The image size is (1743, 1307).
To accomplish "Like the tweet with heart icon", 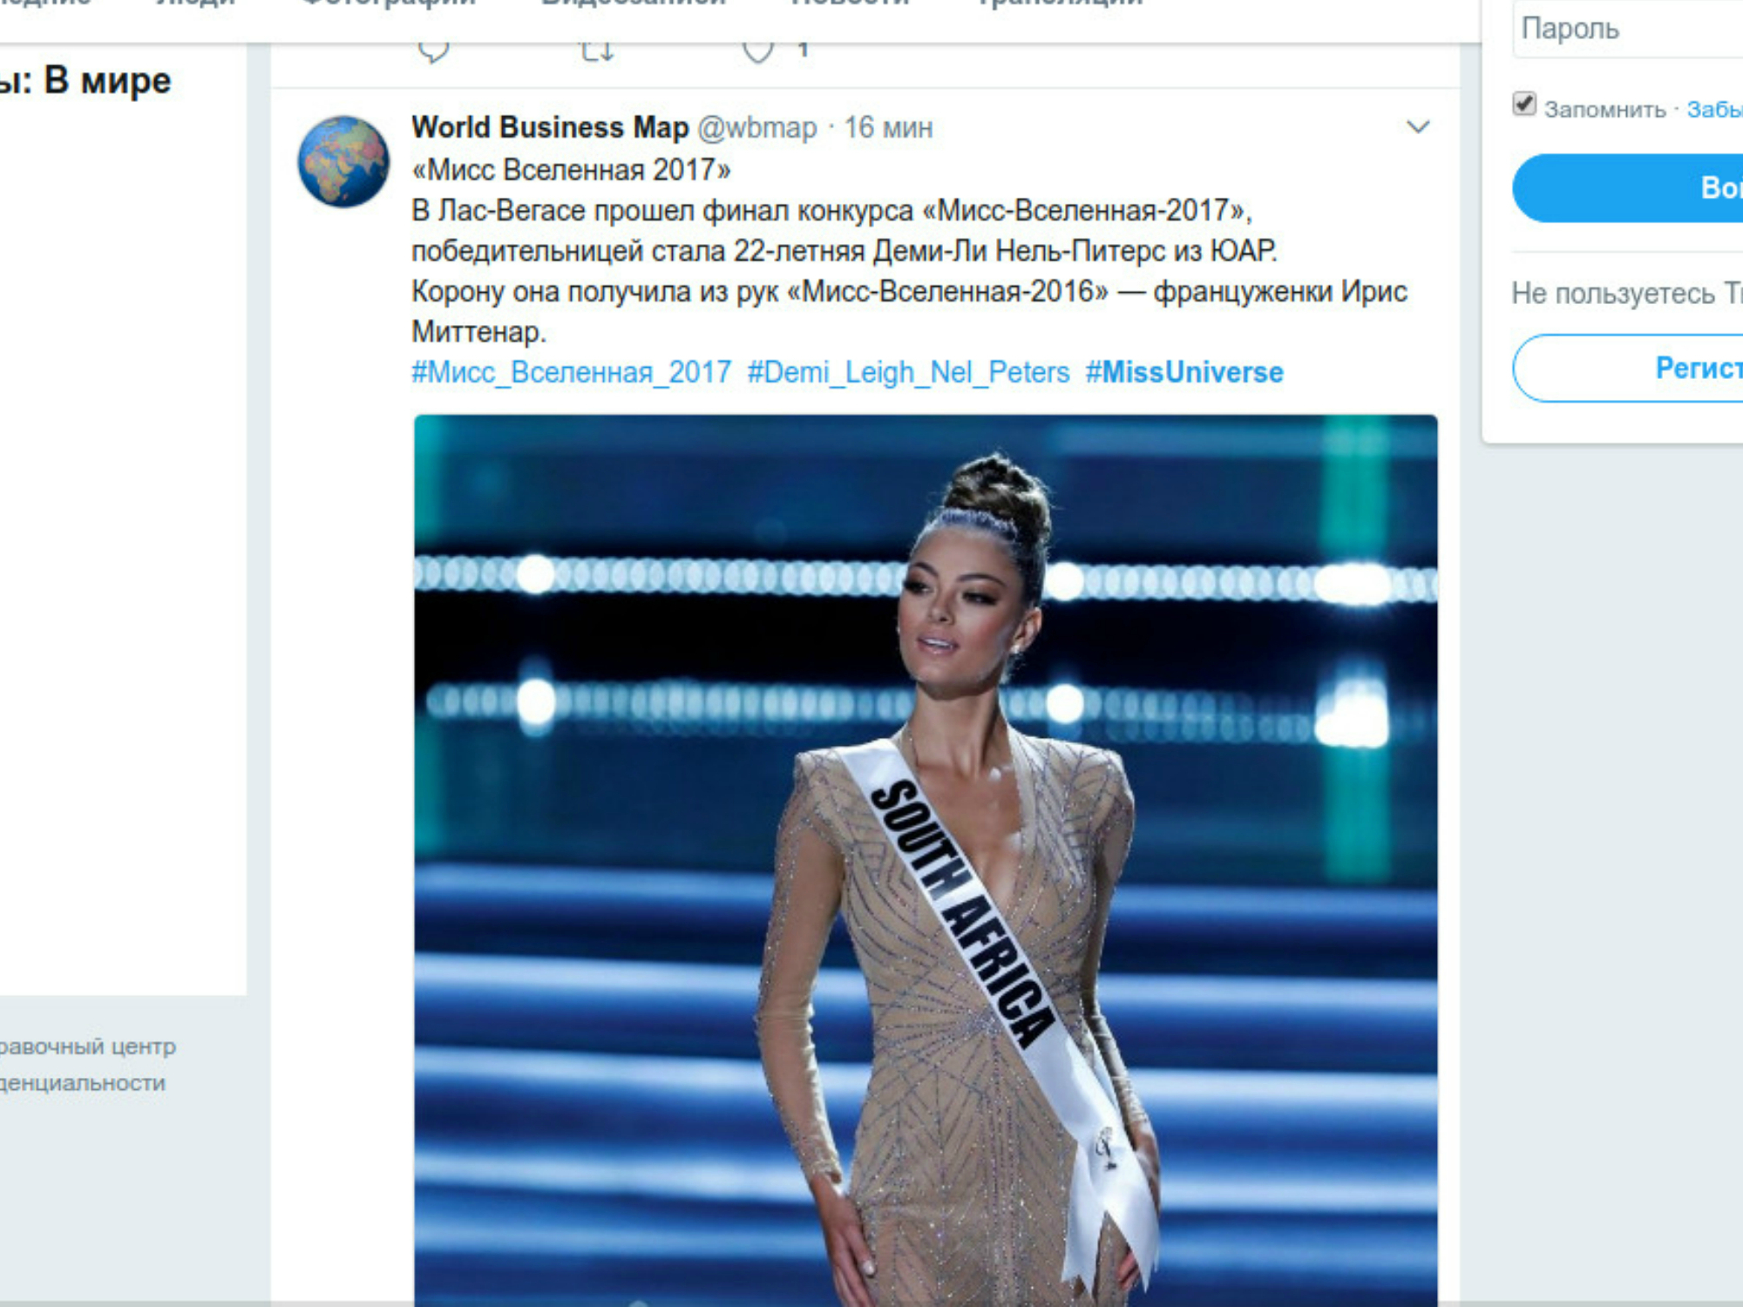I will coord(758,51).
